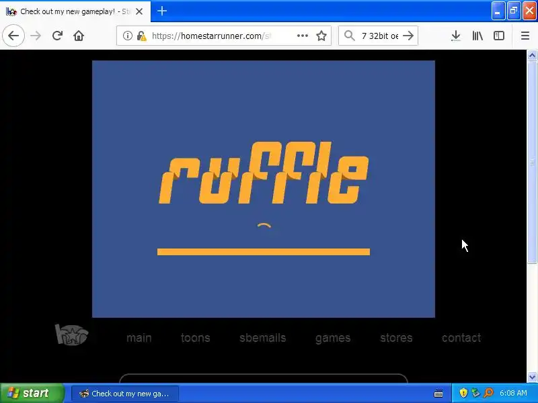The height and width of the screenshot is (403, 538).
Task: Click the on-screen keyboard taskbar icon
Action: (x=438, y=394)
